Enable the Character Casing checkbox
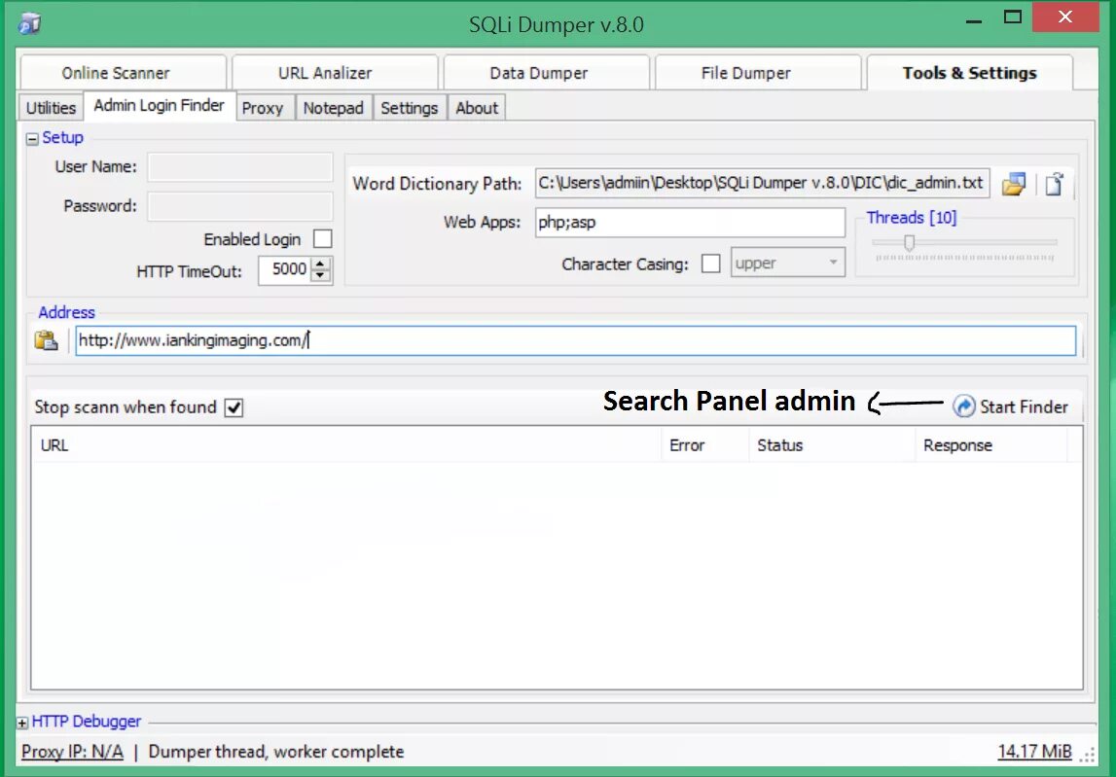 710,264
